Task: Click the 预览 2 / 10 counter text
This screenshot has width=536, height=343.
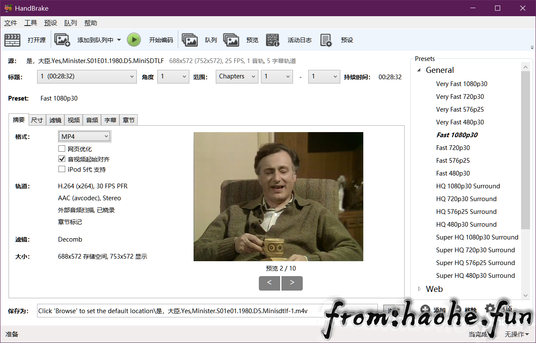Action: (x=281, y=268)
